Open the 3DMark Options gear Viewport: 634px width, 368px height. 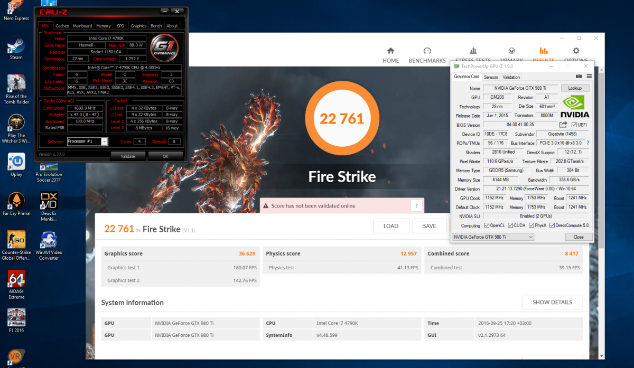[x=576, y=55]
